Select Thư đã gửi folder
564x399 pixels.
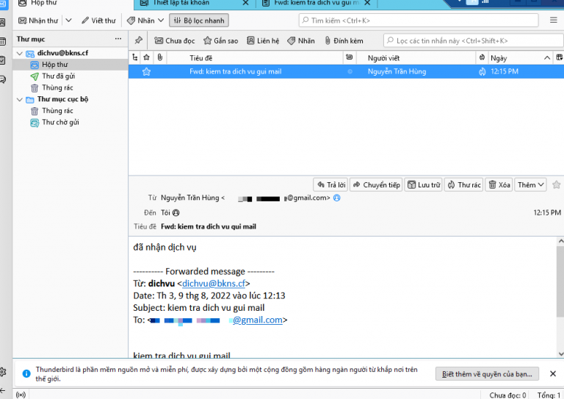point(58,76)
